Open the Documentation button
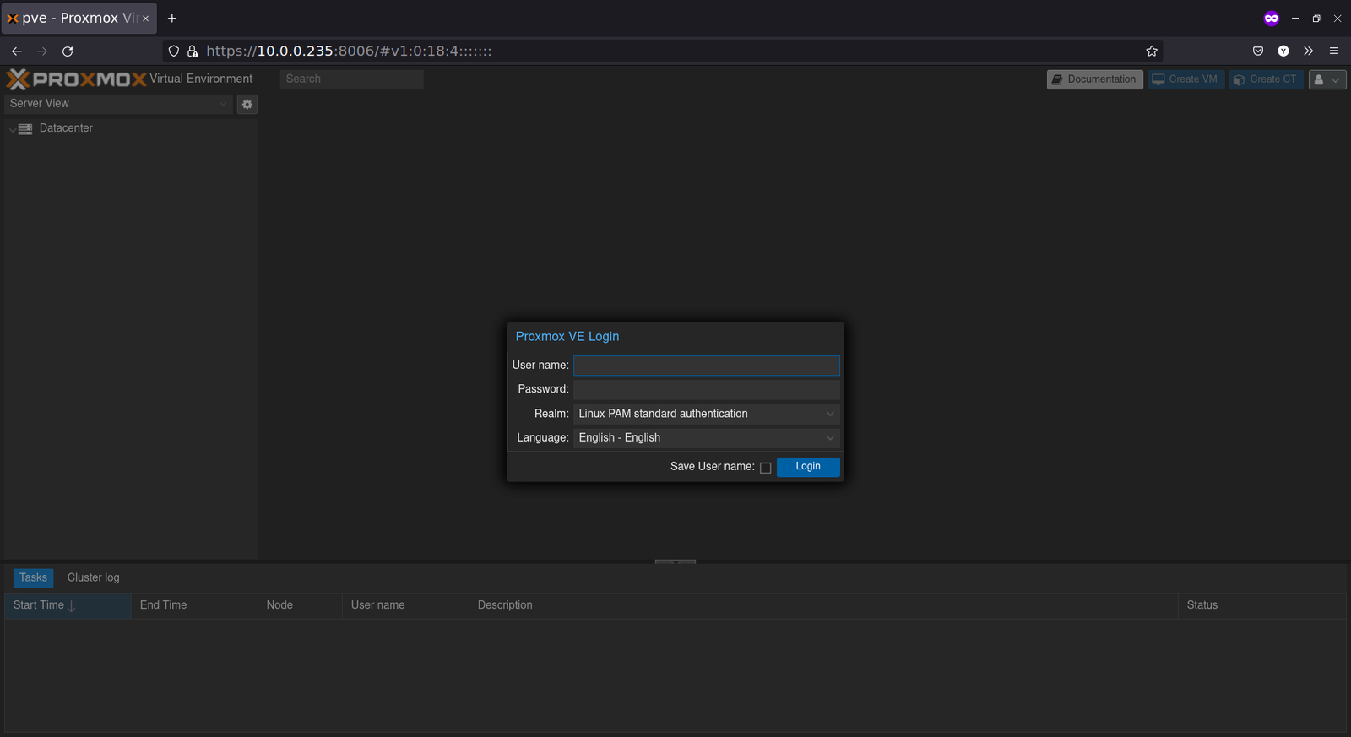This screenshot has height=737, width=1351. click(1095, 79)
